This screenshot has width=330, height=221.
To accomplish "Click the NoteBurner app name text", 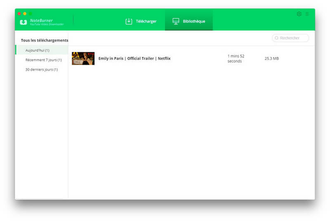I will (41, 20).
